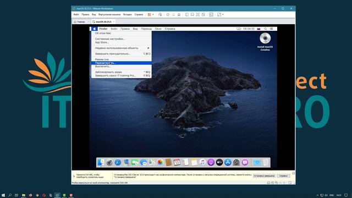Click VMware manage snapshots toolbar icon
This screenshot has width=352, height=198.
click(179, 14)
